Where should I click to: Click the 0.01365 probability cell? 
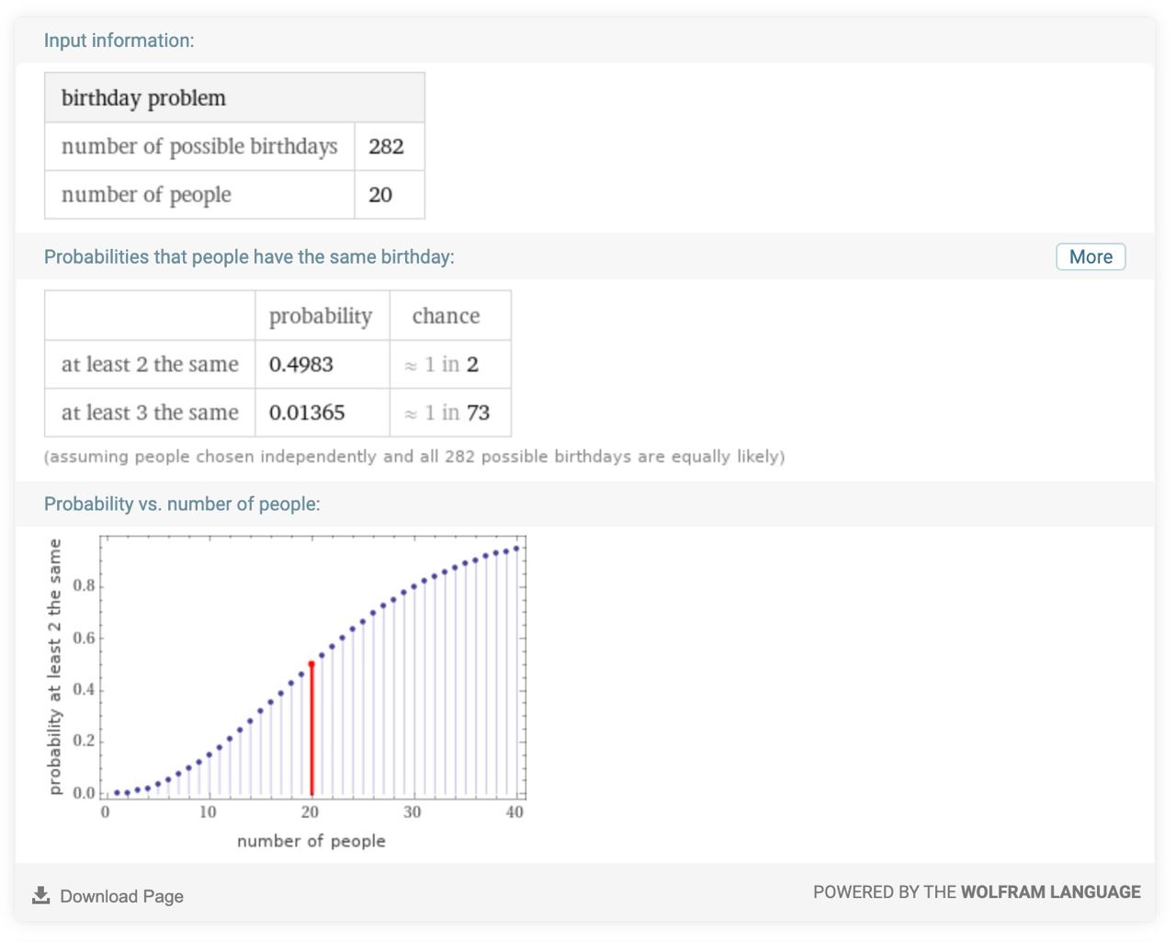tap(322, 413)
